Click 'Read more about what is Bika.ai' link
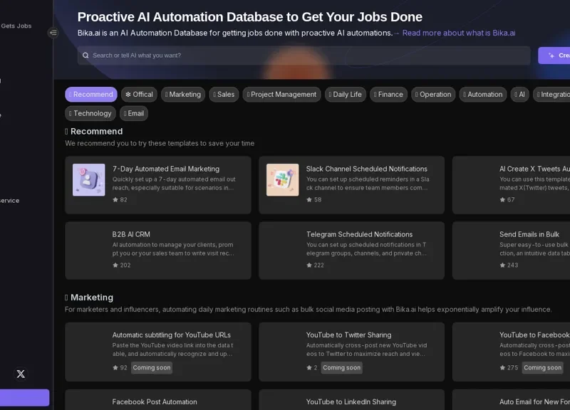The height and width of the screenshot is (410, 570). pos(458,33)
